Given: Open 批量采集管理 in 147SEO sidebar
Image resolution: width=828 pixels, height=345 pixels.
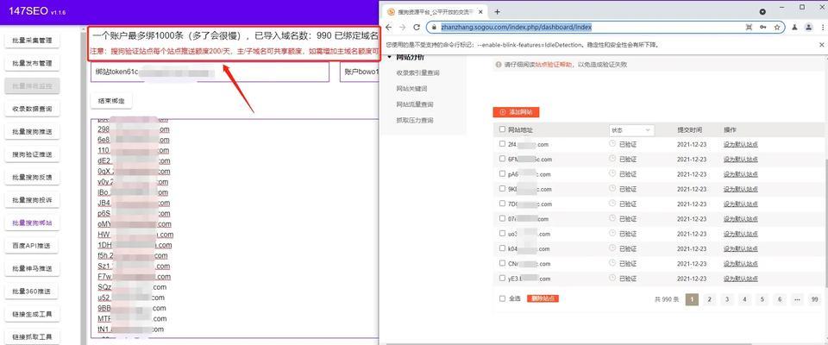Looking at the screenshot, I should point(32,41).
